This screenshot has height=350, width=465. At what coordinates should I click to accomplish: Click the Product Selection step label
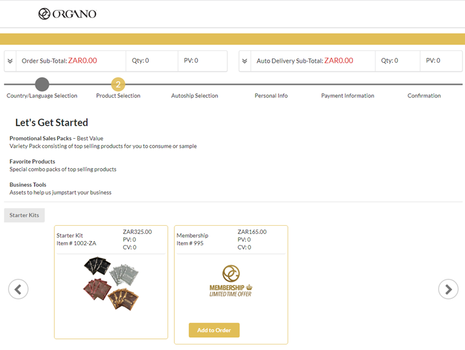click(x=118, y=96)
